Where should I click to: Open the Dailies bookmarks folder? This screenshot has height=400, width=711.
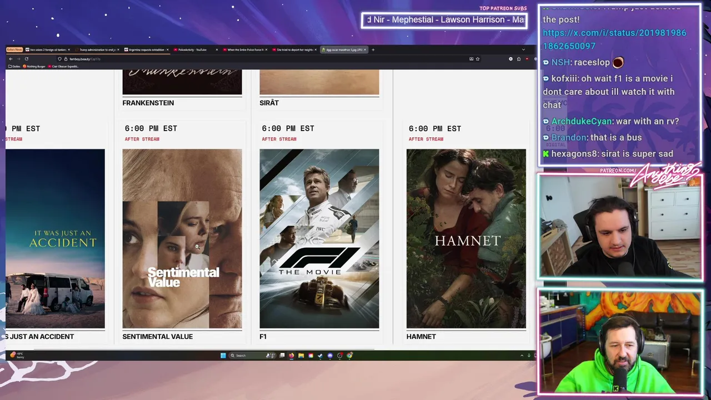pos(14,66)
